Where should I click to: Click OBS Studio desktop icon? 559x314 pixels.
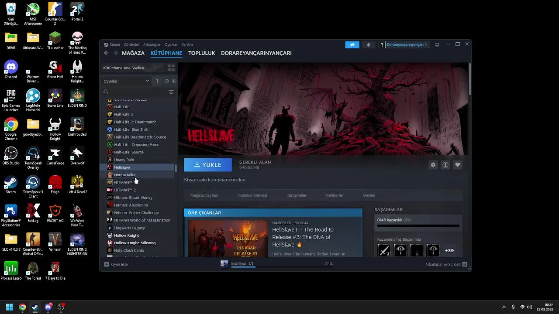[x=11, y=156]
